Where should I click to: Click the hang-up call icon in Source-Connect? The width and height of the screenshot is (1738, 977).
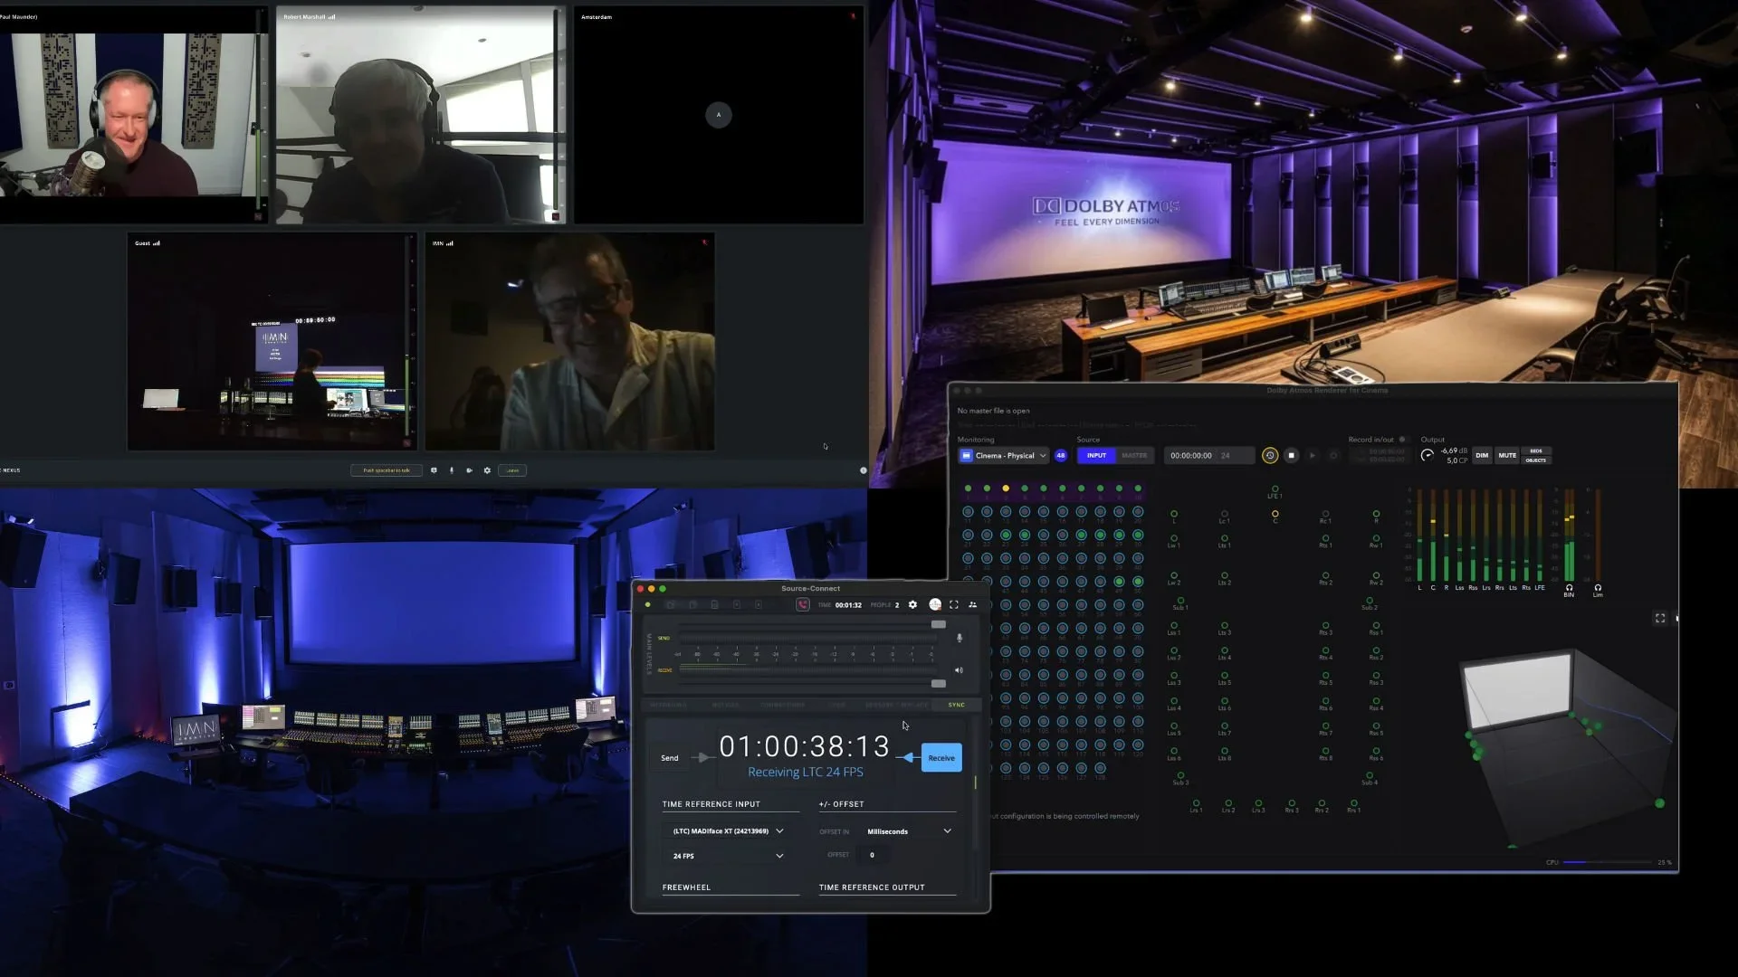click(802, 604)
